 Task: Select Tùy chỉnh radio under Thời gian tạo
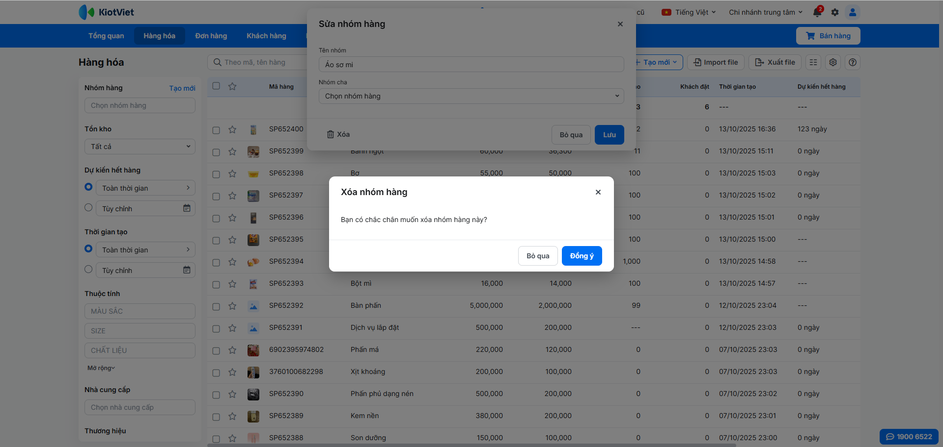click(x=88, y=269)
